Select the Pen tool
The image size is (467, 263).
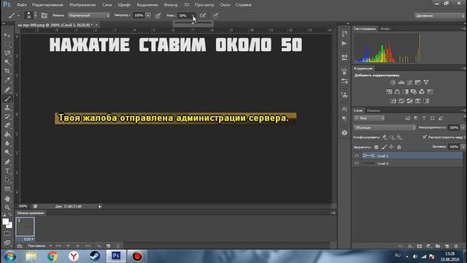point(7,162)
